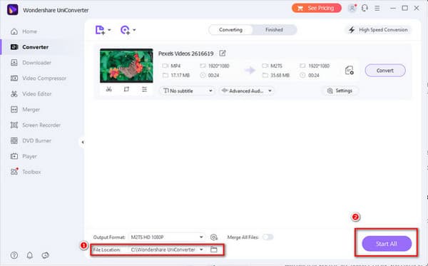
Task: Open the trim scissors tool
Action: [x=109, y=89]
